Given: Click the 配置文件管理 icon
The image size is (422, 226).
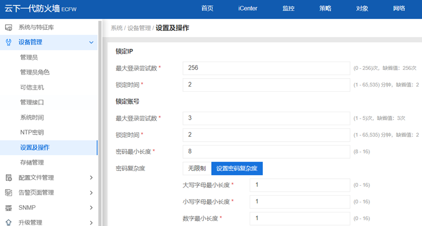Looking at the screenshot, I should pyautogui.click(x=8, y=178).
